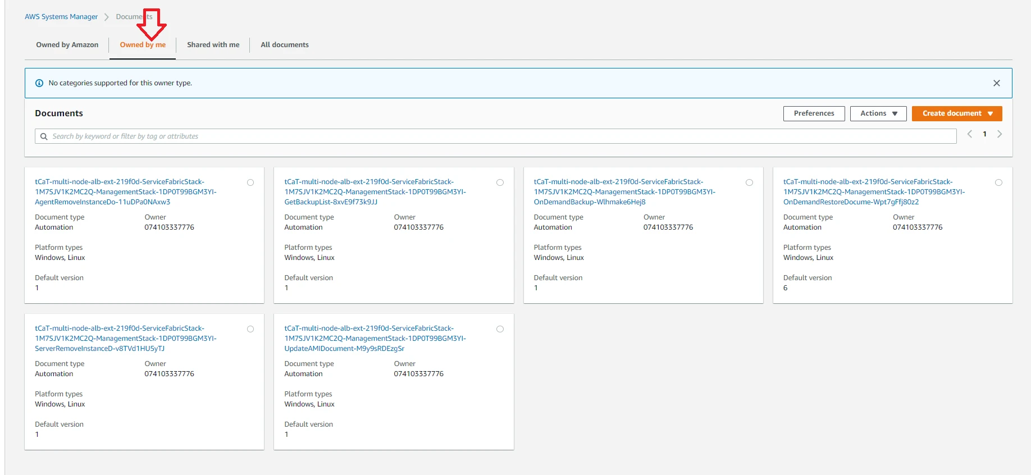Select the UpdateAMIDocument document radio button
This screenshot has width=1031, height=475.
pos(500,329)
